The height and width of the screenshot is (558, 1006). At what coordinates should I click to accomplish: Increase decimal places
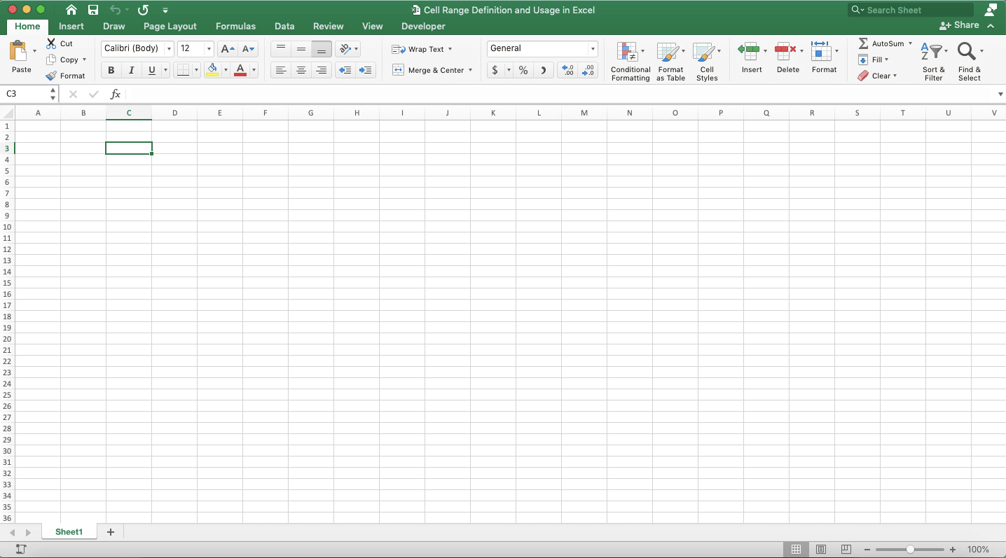[568, 70]
